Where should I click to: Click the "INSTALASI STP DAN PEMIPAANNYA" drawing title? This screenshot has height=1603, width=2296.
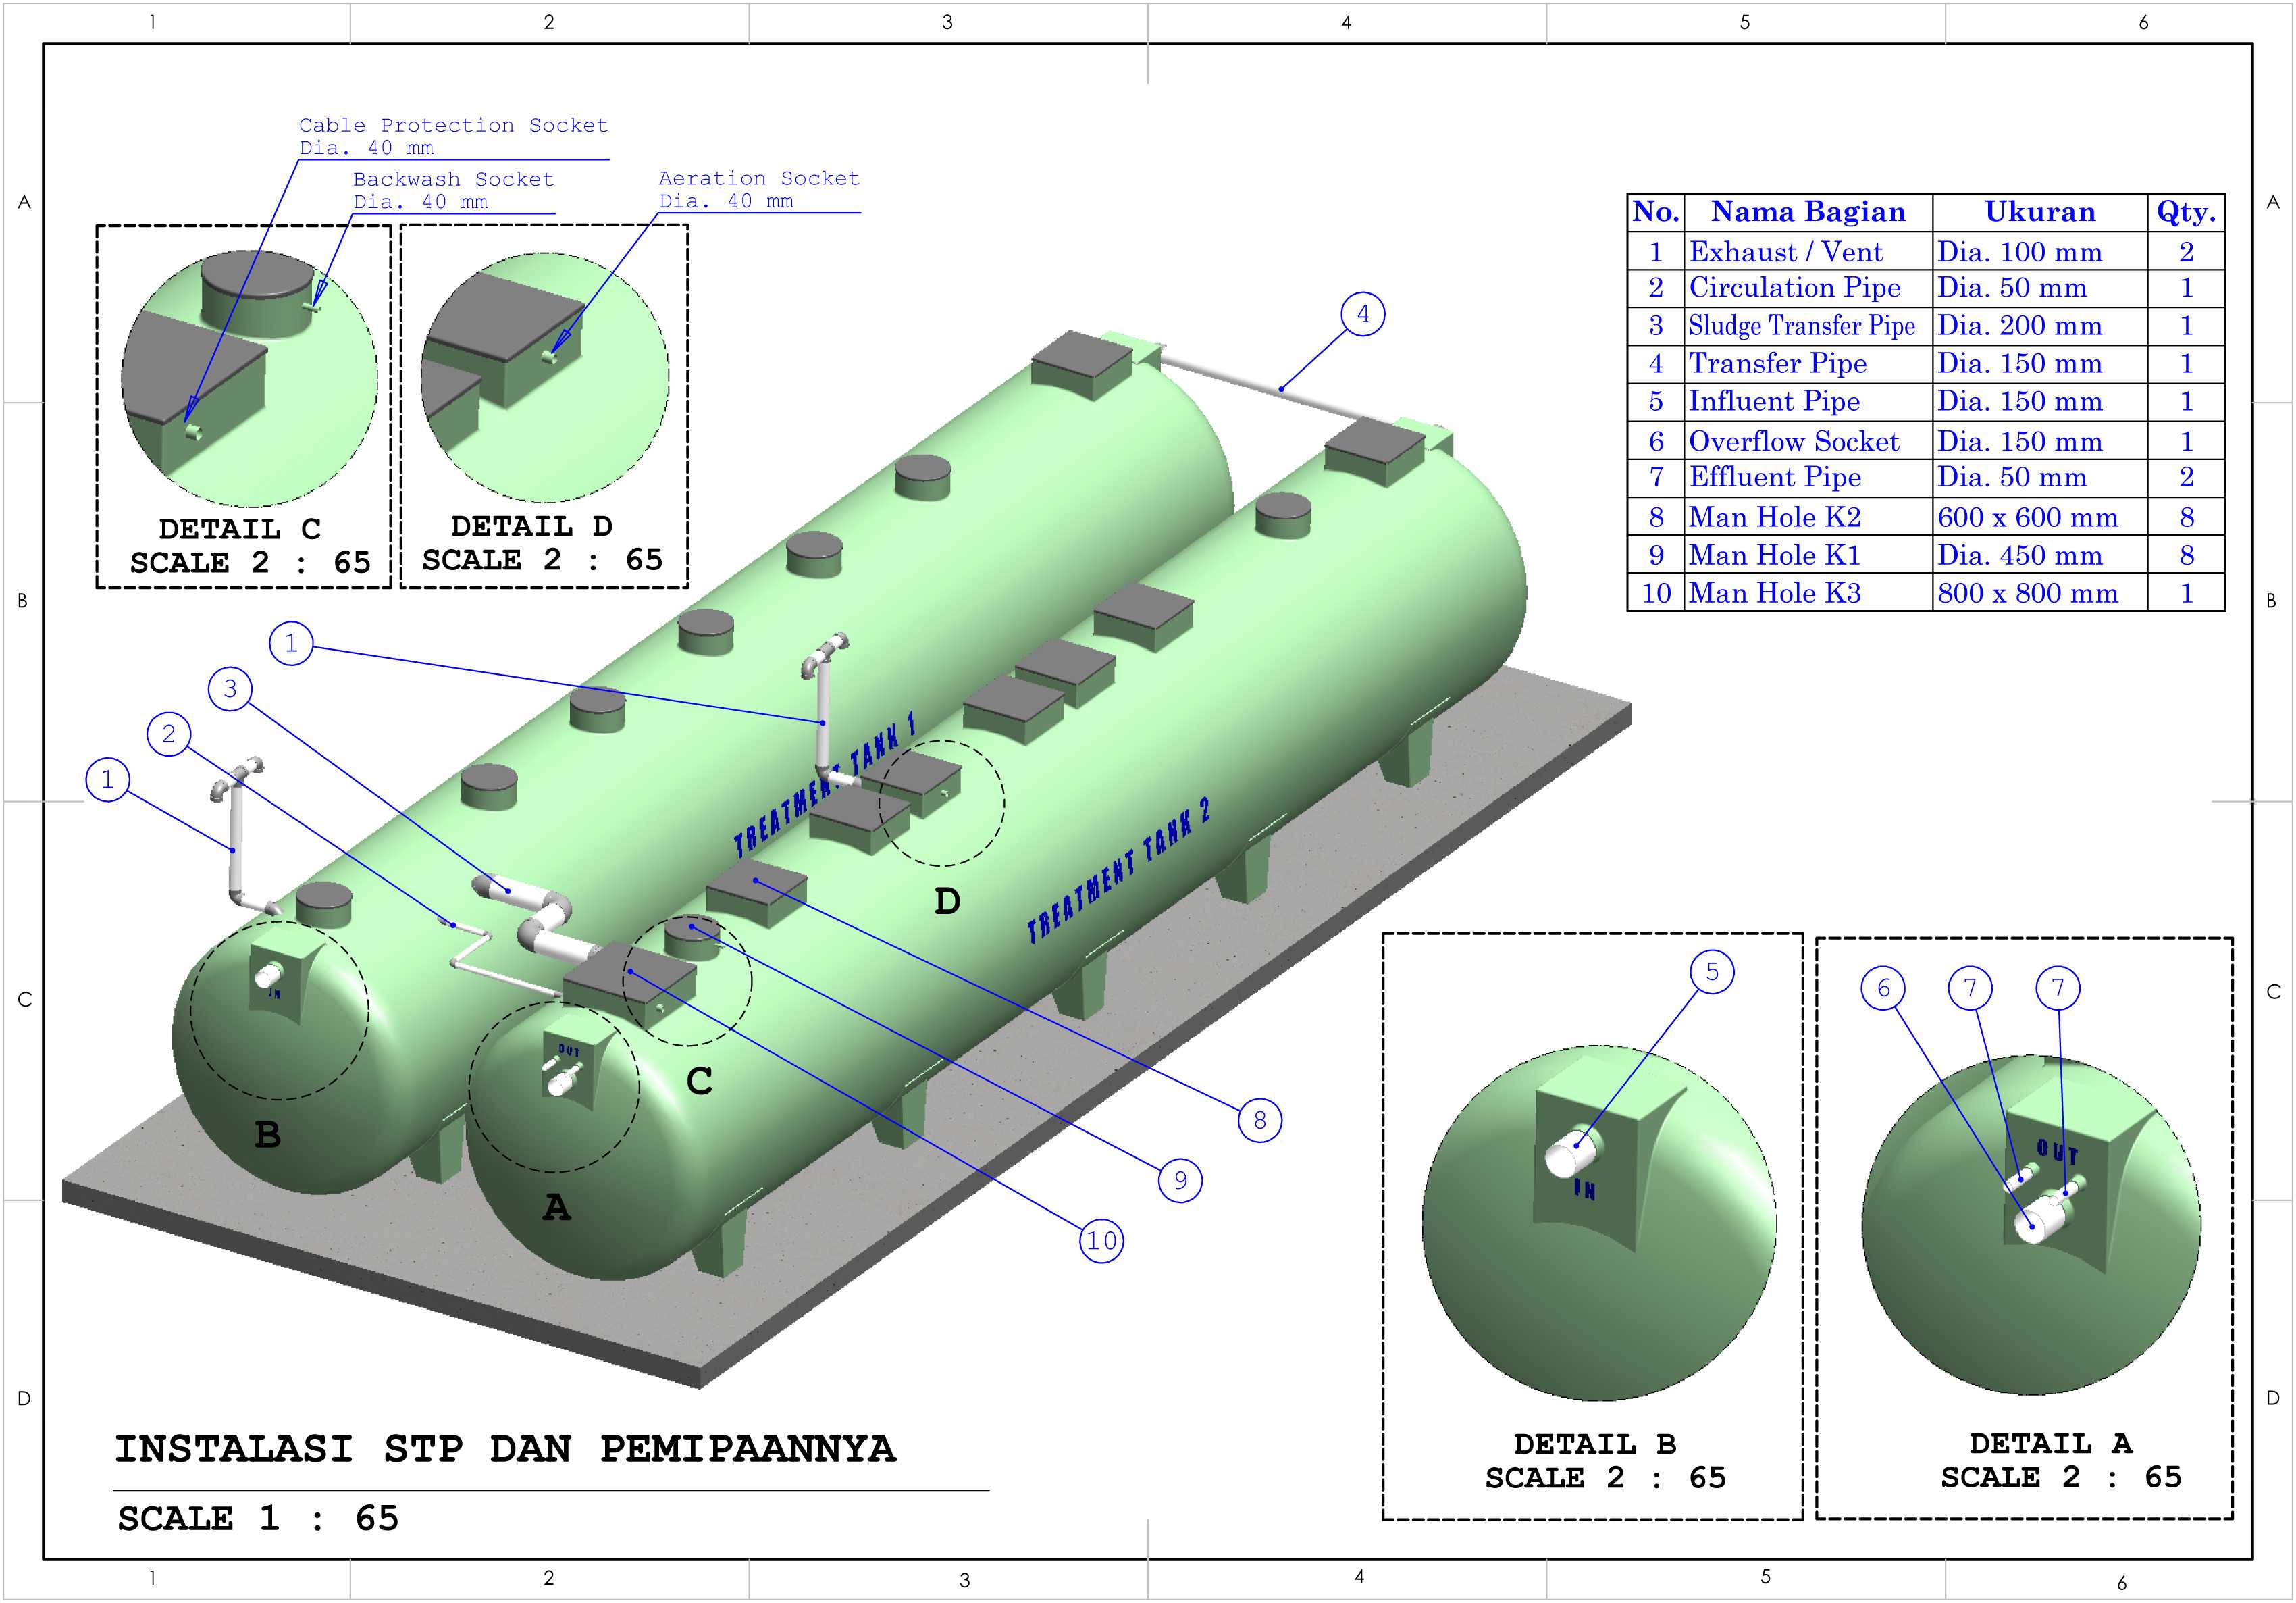pos(505,1449)
